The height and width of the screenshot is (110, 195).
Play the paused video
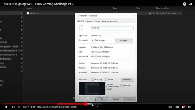(6, 107)
